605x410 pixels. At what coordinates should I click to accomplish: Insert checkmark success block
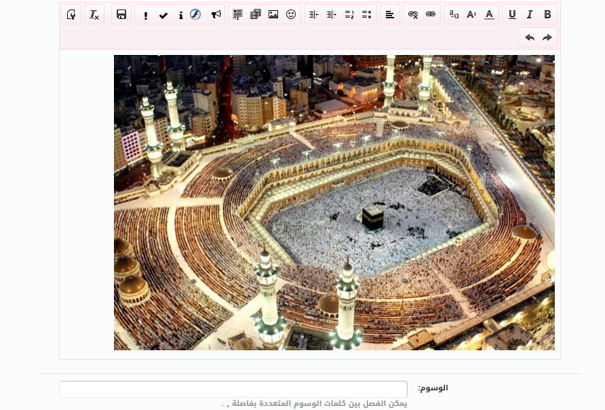click(163, 15)
